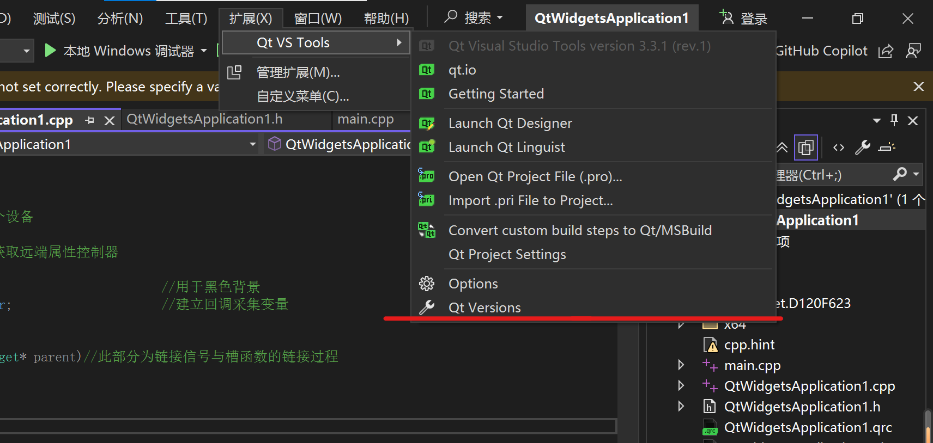Open Properties wrench in Solution Explorer toolbar
The image size is (933, 443).
click(x=863, y=147)
